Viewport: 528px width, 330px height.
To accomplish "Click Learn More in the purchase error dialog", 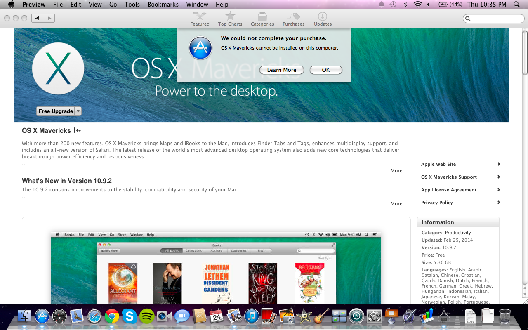I will 282,70.
